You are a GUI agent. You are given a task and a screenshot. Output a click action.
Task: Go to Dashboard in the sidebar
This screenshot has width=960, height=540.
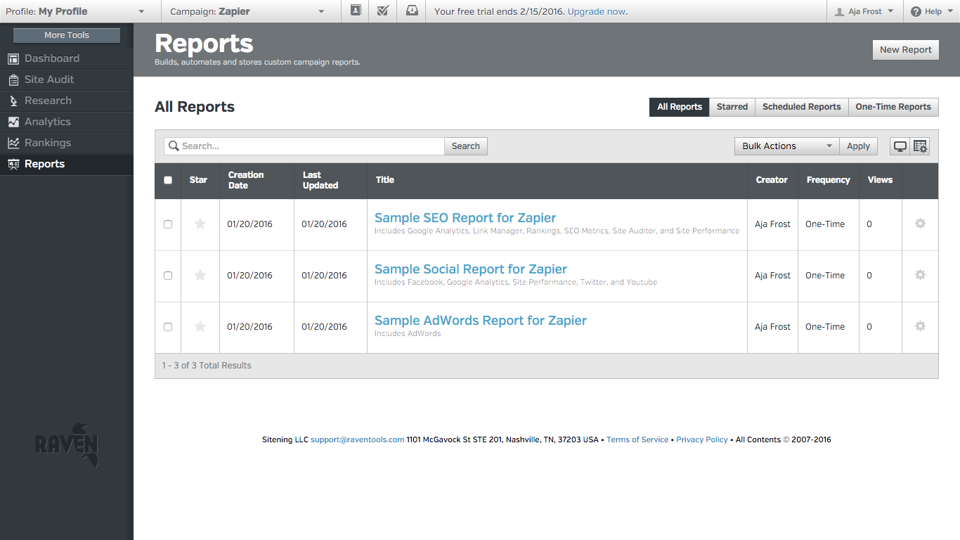pos(67,58)
